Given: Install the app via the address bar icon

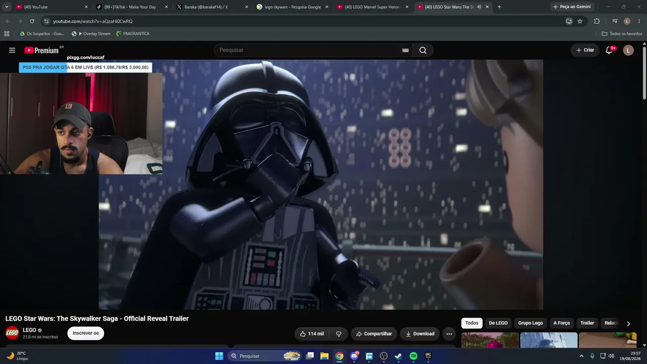Looking at the screenshot, I should coord(569,21).
